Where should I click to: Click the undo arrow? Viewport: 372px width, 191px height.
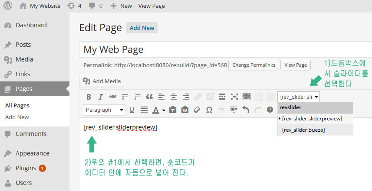(x=246, y=110)
